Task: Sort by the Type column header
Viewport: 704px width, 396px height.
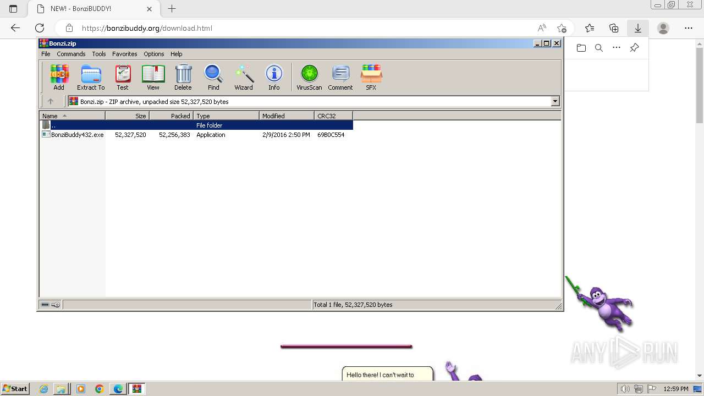Action: (226, 116)
